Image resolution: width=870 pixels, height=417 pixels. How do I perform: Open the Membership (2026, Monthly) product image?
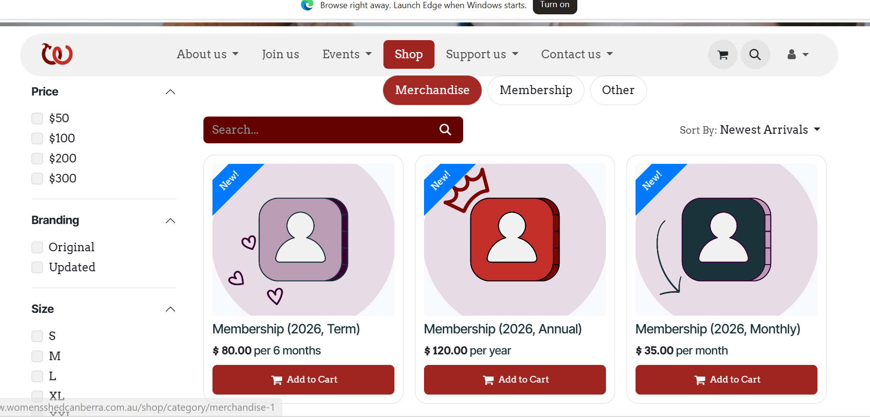click(726, 240)
